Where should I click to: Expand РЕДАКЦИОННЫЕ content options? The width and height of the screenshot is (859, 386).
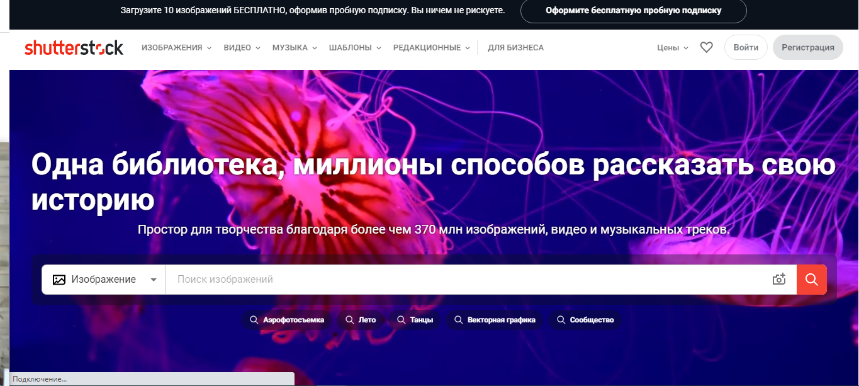point(431,47)
